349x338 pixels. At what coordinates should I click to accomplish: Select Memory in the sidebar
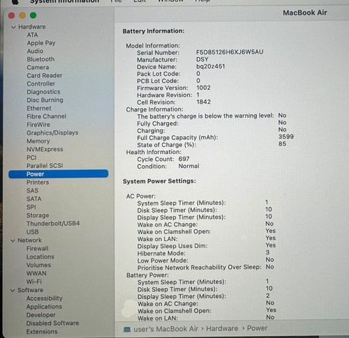click(x=38, y=141)
